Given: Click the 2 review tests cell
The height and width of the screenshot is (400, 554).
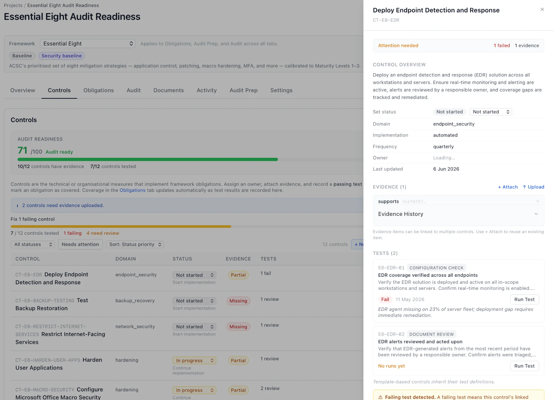Looking at the screenshot, I should point(270,388).
